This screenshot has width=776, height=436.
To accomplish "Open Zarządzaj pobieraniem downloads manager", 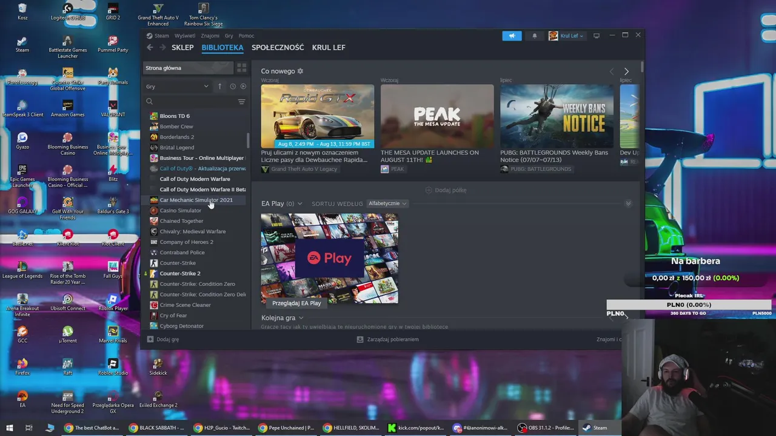I will tap(387, 339).
